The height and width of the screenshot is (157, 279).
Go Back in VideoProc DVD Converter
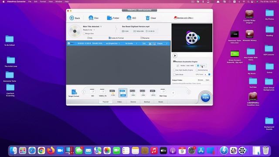75,18
